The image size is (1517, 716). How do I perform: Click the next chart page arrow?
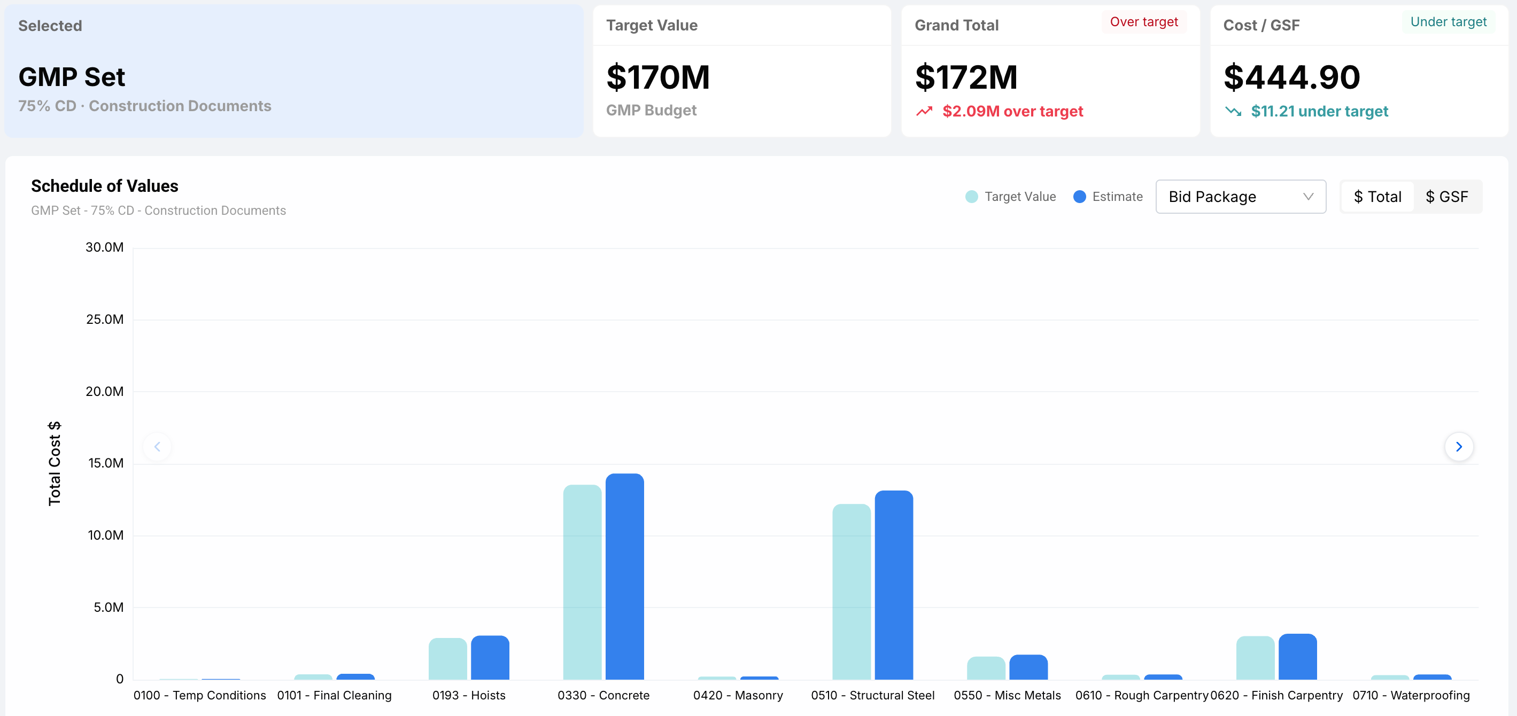coord(1458,446)
